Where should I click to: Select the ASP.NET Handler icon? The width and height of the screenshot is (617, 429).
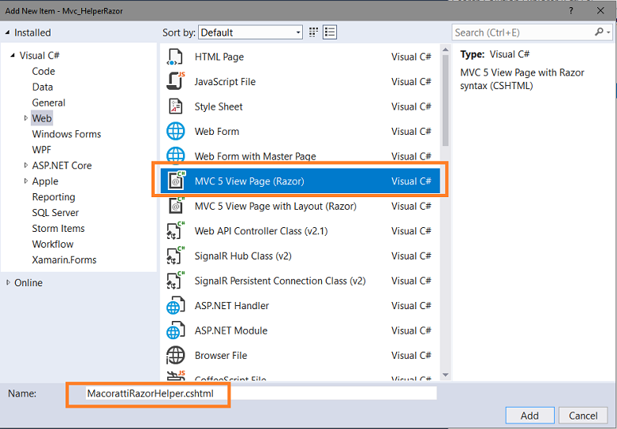click(175, 305)
